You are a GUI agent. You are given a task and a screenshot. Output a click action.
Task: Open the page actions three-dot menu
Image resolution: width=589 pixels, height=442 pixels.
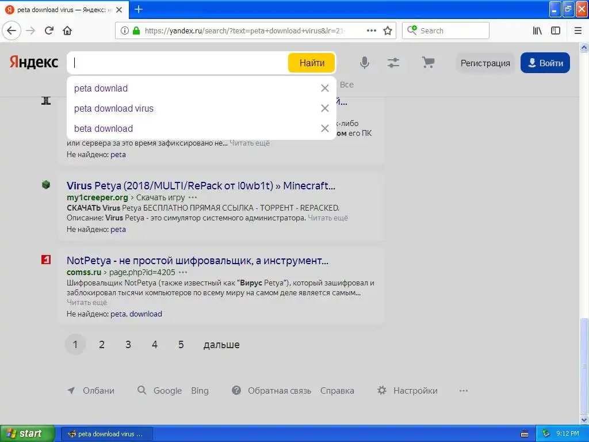[371, 31]
